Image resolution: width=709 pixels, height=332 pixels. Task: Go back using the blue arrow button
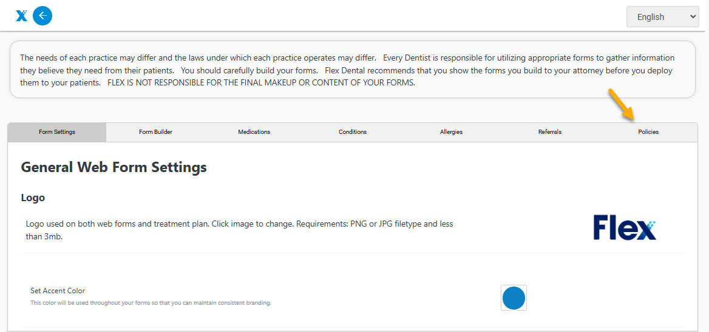point(42,16)
